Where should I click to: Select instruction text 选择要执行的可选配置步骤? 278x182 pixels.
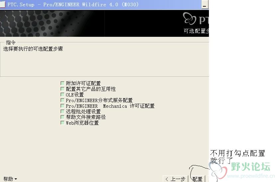[33, 49]
